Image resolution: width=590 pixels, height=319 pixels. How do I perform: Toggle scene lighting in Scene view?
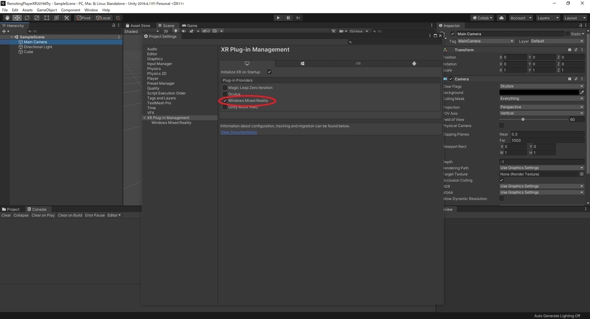[x=176, y=31]
